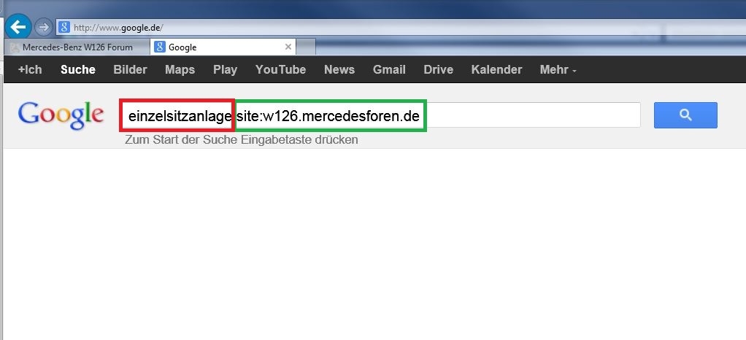Image resolution: width=746 pixels, height=340 pixels.
Task: Click inside the Google search input field
Action: (380, 115)
